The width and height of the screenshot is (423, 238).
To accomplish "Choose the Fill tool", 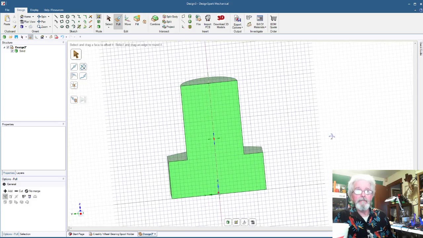I will [x=137, y=20].
